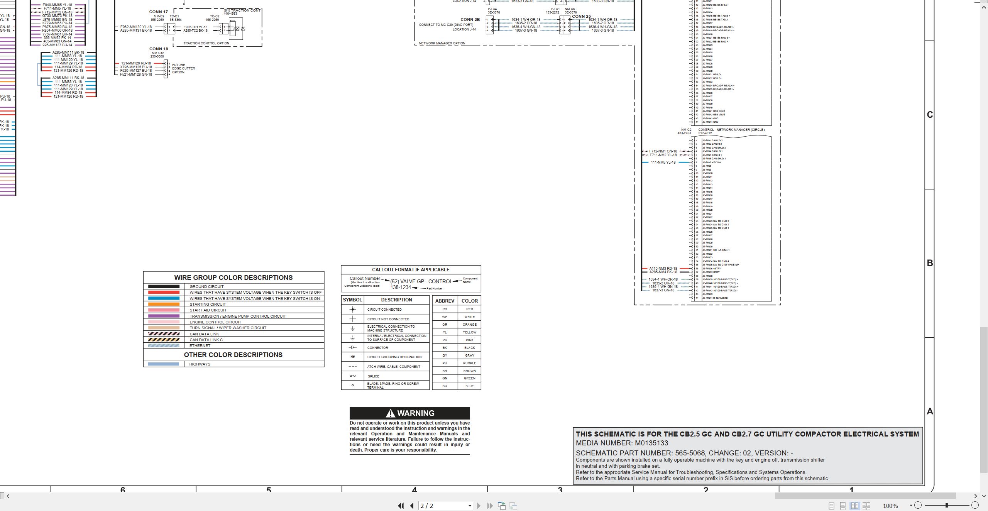The image size is (988, 511).
Task: Click the orange STARTING CIRCUIT swatch
Action: [164, 304]
